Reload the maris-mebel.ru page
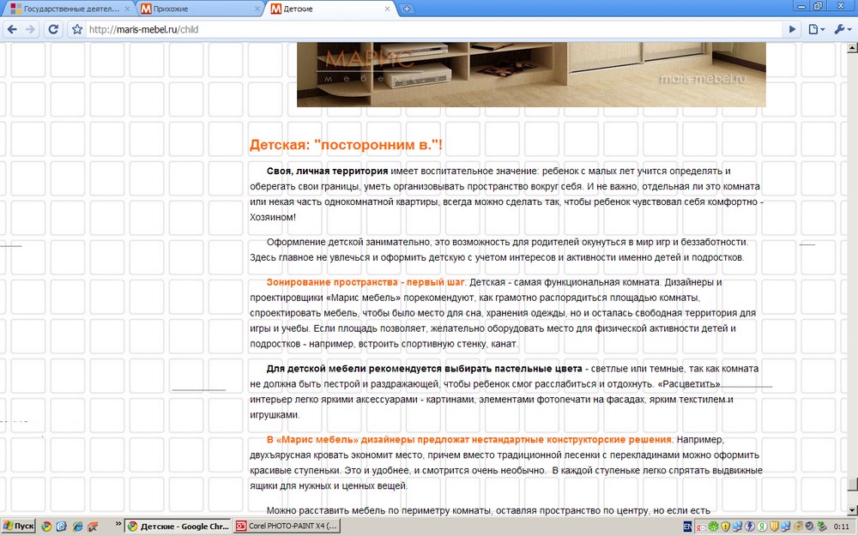858x536 pixels. tap(53, 29)
